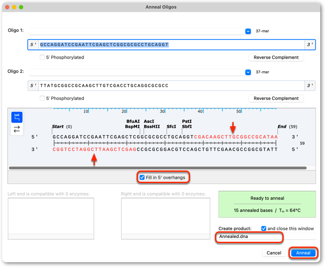Click the red close window button
325x267 pixels.
pos(7,7)
